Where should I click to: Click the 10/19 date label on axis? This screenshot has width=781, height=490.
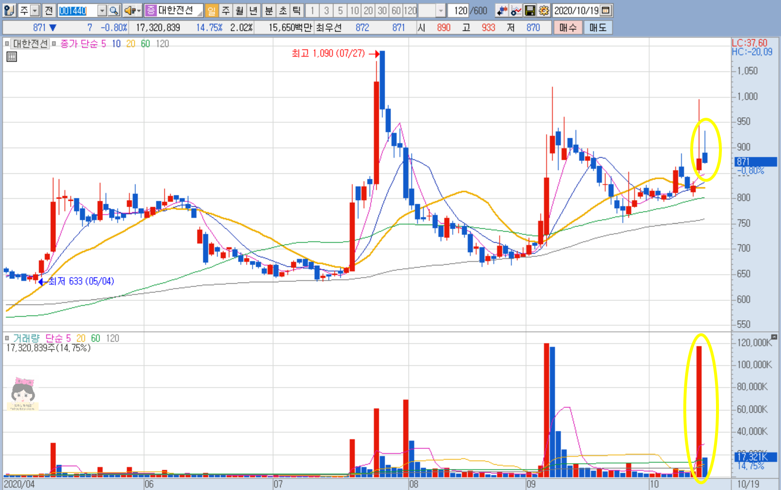coord(748,484)
